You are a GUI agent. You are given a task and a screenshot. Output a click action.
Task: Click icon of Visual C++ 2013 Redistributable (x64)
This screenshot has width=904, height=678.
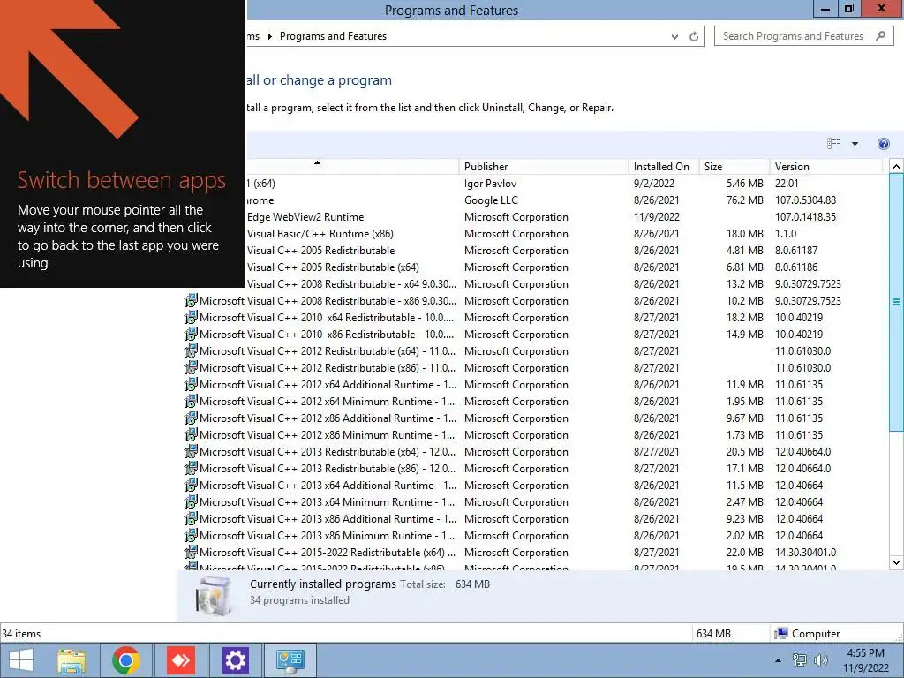(x=191, y=451)
